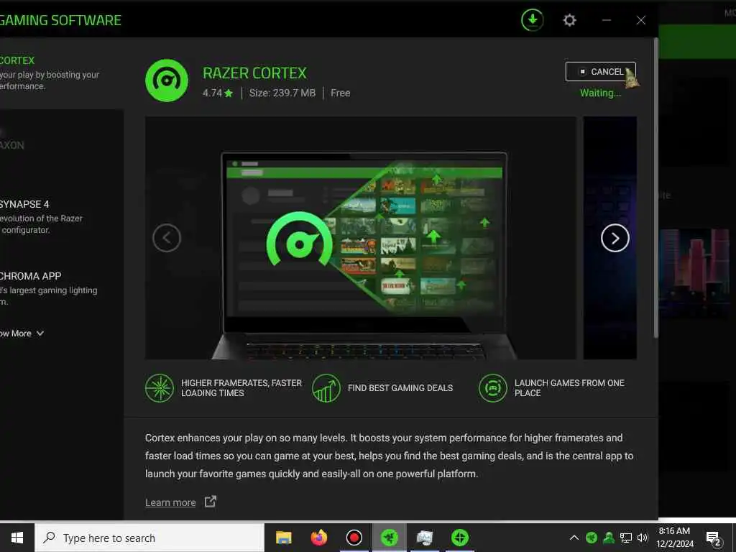Viewport: 736px width, 552px height.
Task: Click the Size: 239.7 MB text
Action: (x=282, y=93)
